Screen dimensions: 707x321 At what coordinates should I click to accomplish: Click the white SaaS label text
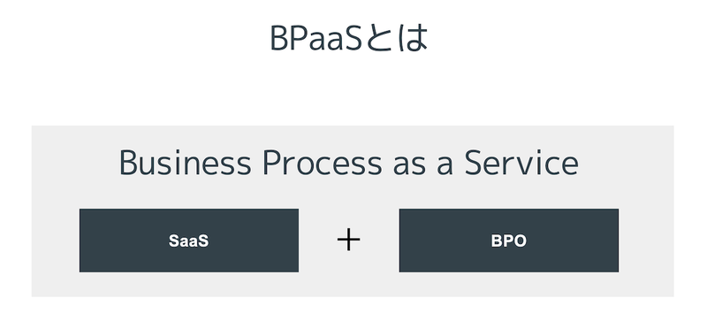tap(189, 241)
